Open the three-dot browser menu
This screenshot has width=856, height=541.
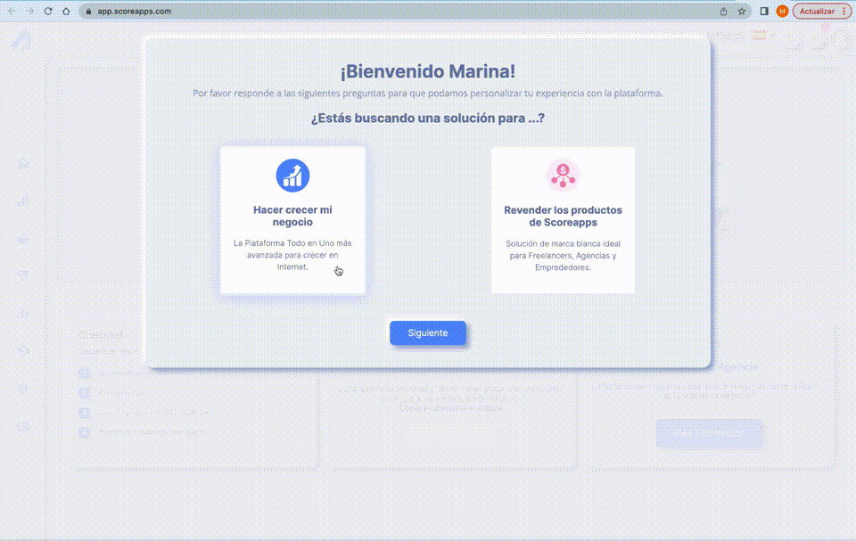click(x=844, y=11)
